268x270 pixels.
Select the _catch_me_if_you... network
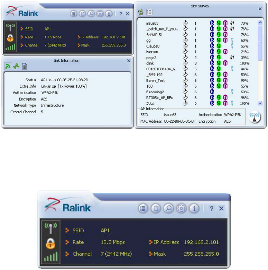click(197, 29)
